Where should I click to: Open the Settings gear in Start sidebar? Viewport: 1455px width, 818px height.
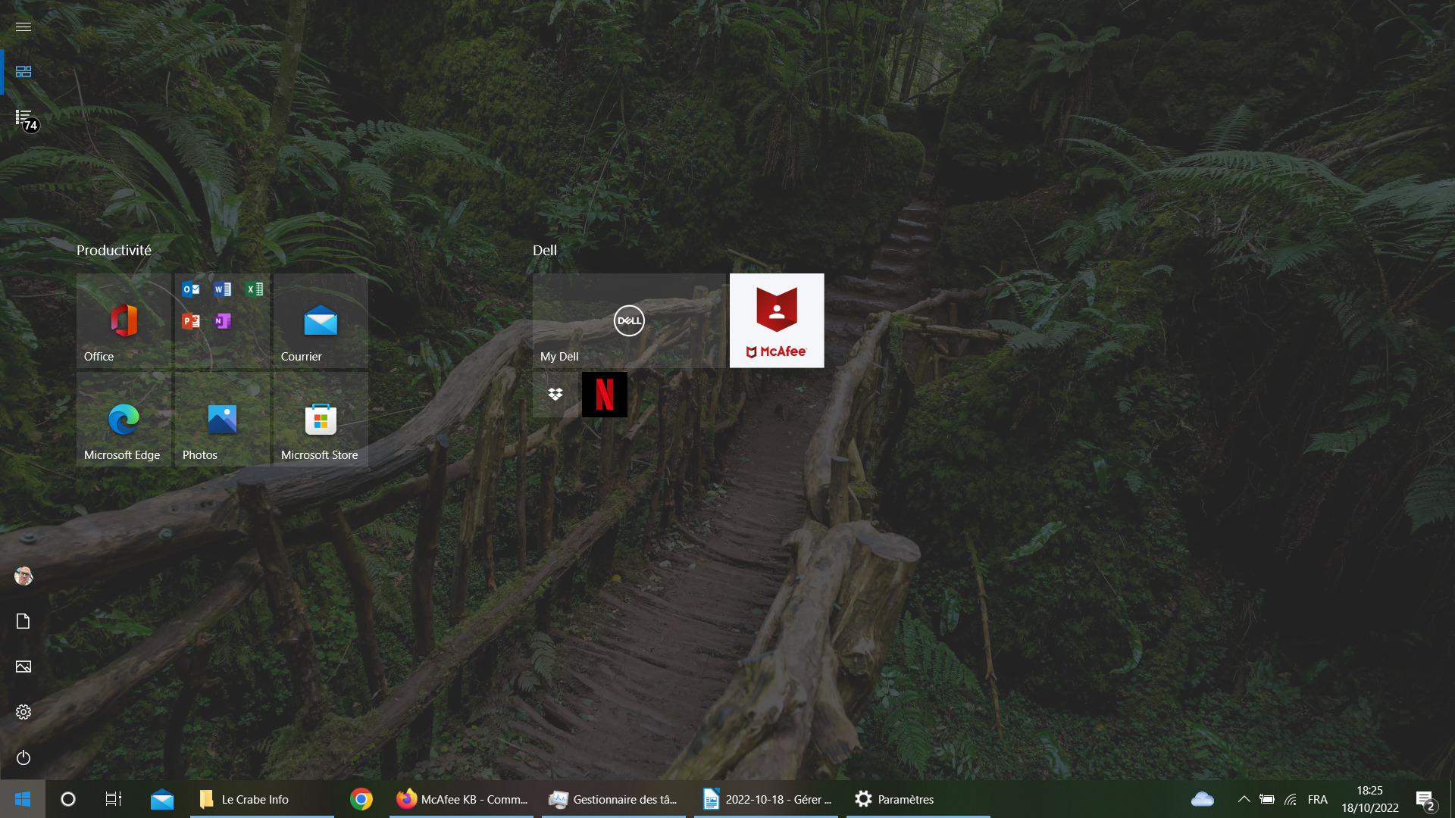click(23, 712)
